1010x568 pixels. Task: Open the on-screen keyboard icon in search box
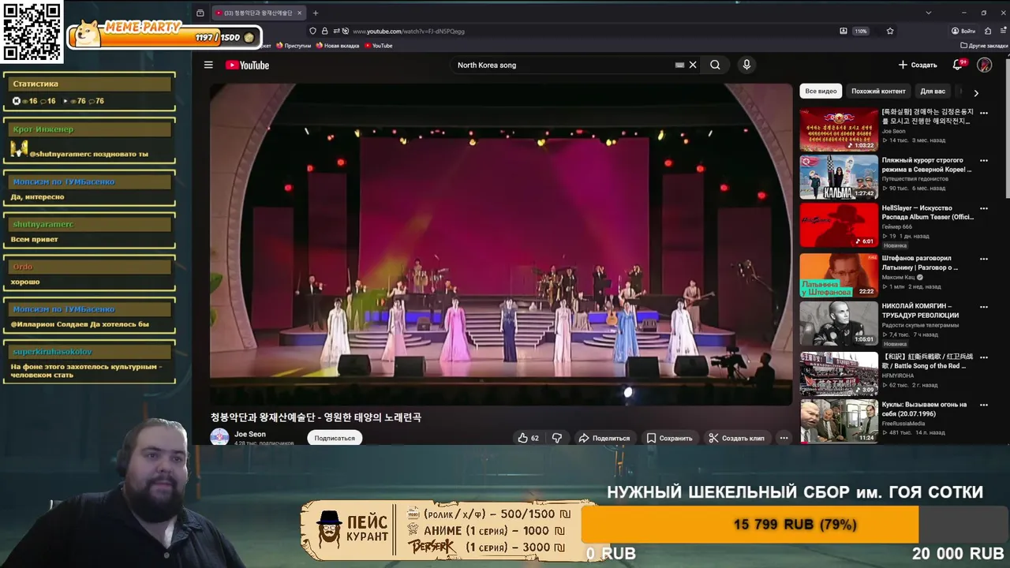[x=679, y=65]
